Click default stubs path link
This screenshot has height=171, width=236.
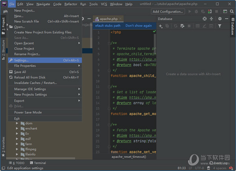point(108,26)
